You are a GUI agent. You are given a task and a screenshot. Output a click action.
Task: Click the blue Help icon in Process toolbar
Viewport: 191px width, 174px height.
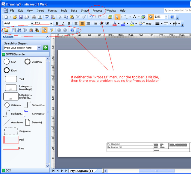(72, 30)
